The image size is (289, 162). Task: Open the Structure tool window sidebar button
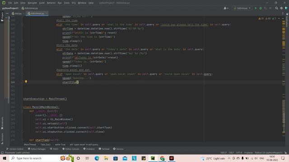(x=2, y=139)
